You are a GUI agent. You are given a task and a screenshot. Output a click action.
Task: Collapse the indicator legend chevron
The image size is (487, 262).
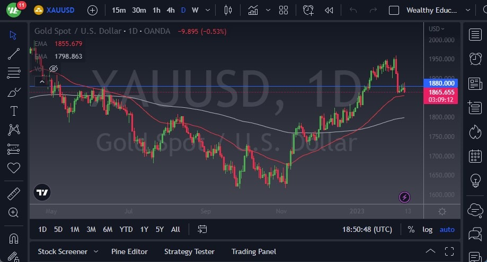(x=42, y=82)
